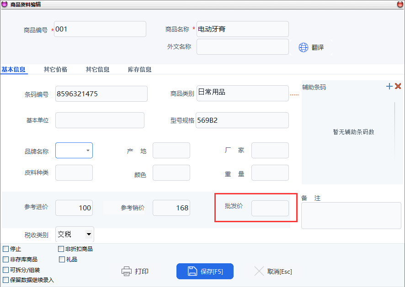Screen dimensions: 405x287
Task: Expand the 税收类别 dropdown arrow
Action: pyautogui.click(x=89, y=234)
